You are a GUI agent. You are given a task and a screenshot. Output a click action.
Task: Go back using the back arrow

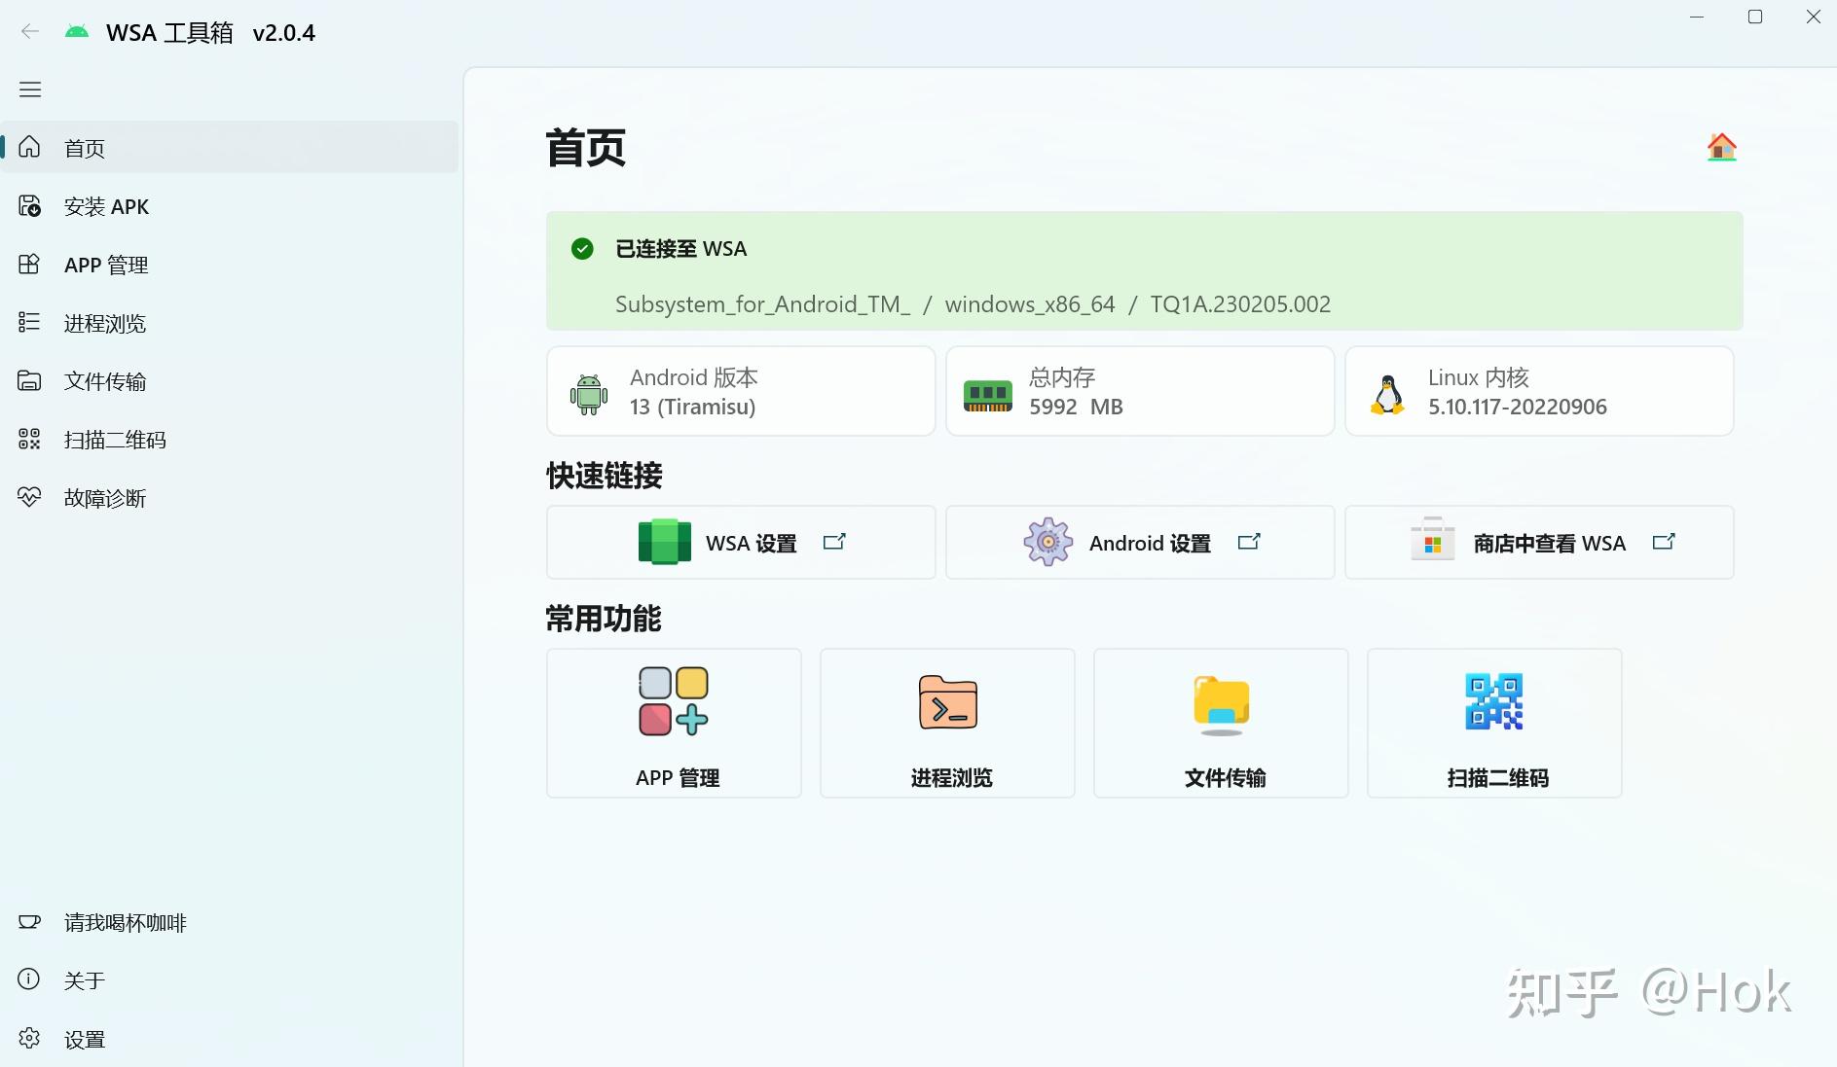tap(30, 30)
